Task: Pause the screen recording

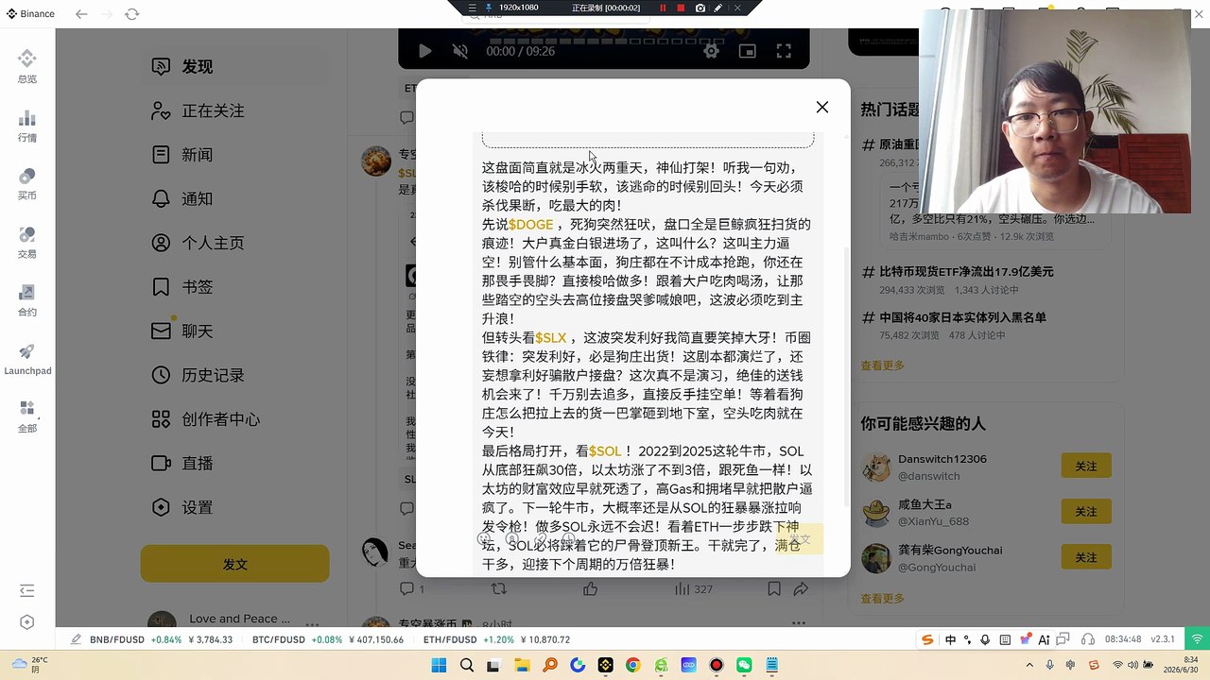Action: (662, 8)
